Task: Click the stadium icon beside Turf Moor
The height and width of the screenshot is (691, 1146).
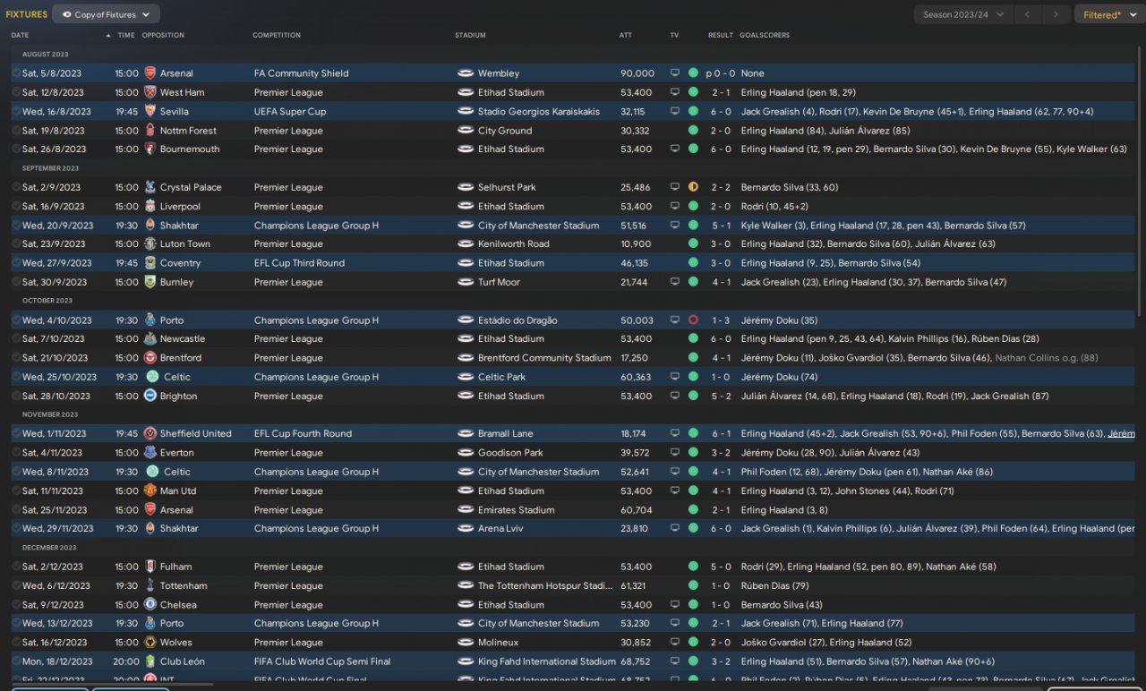Action: click(x=466, y=282)
